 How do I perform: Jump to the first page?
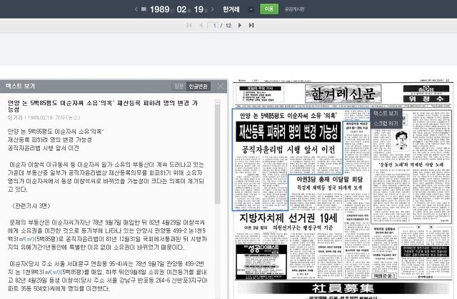click(x=189, y=26)
